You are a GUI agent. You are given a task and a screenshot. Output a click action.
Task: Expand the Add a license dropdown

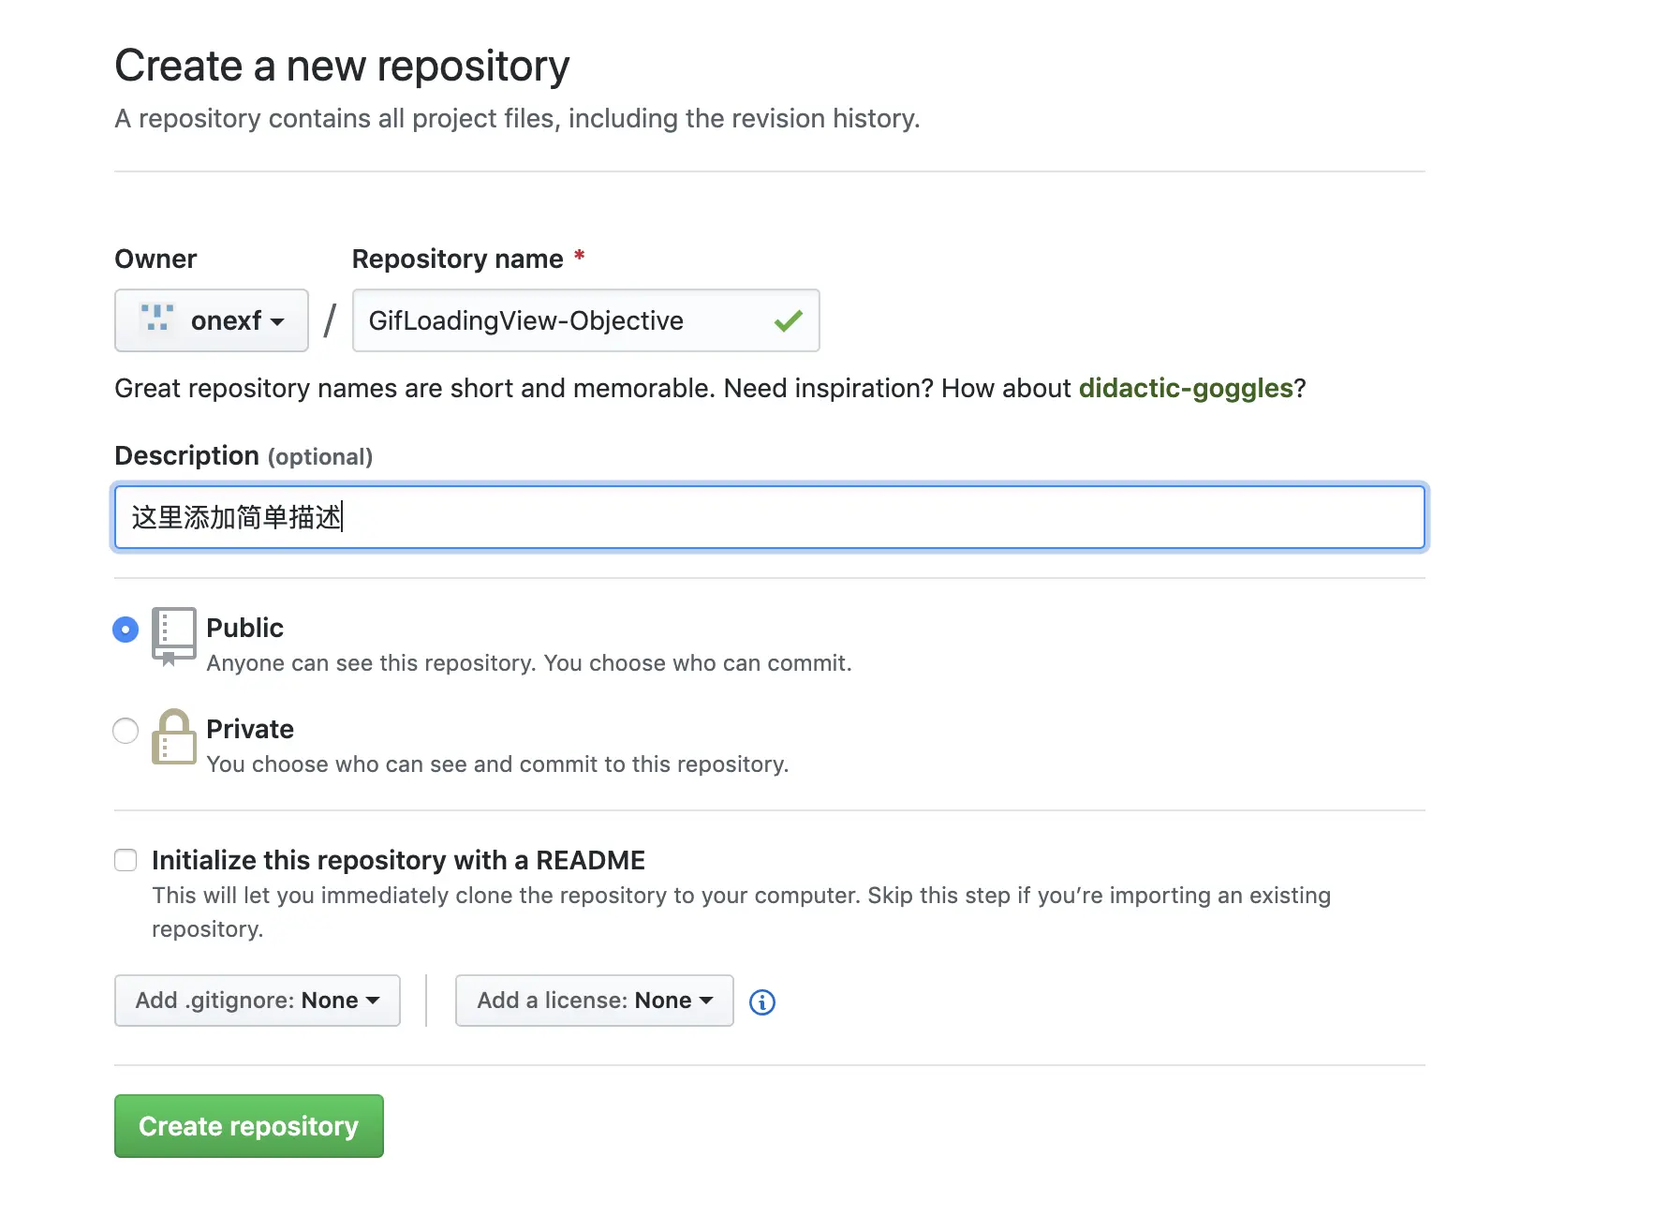pos(594,1001)
